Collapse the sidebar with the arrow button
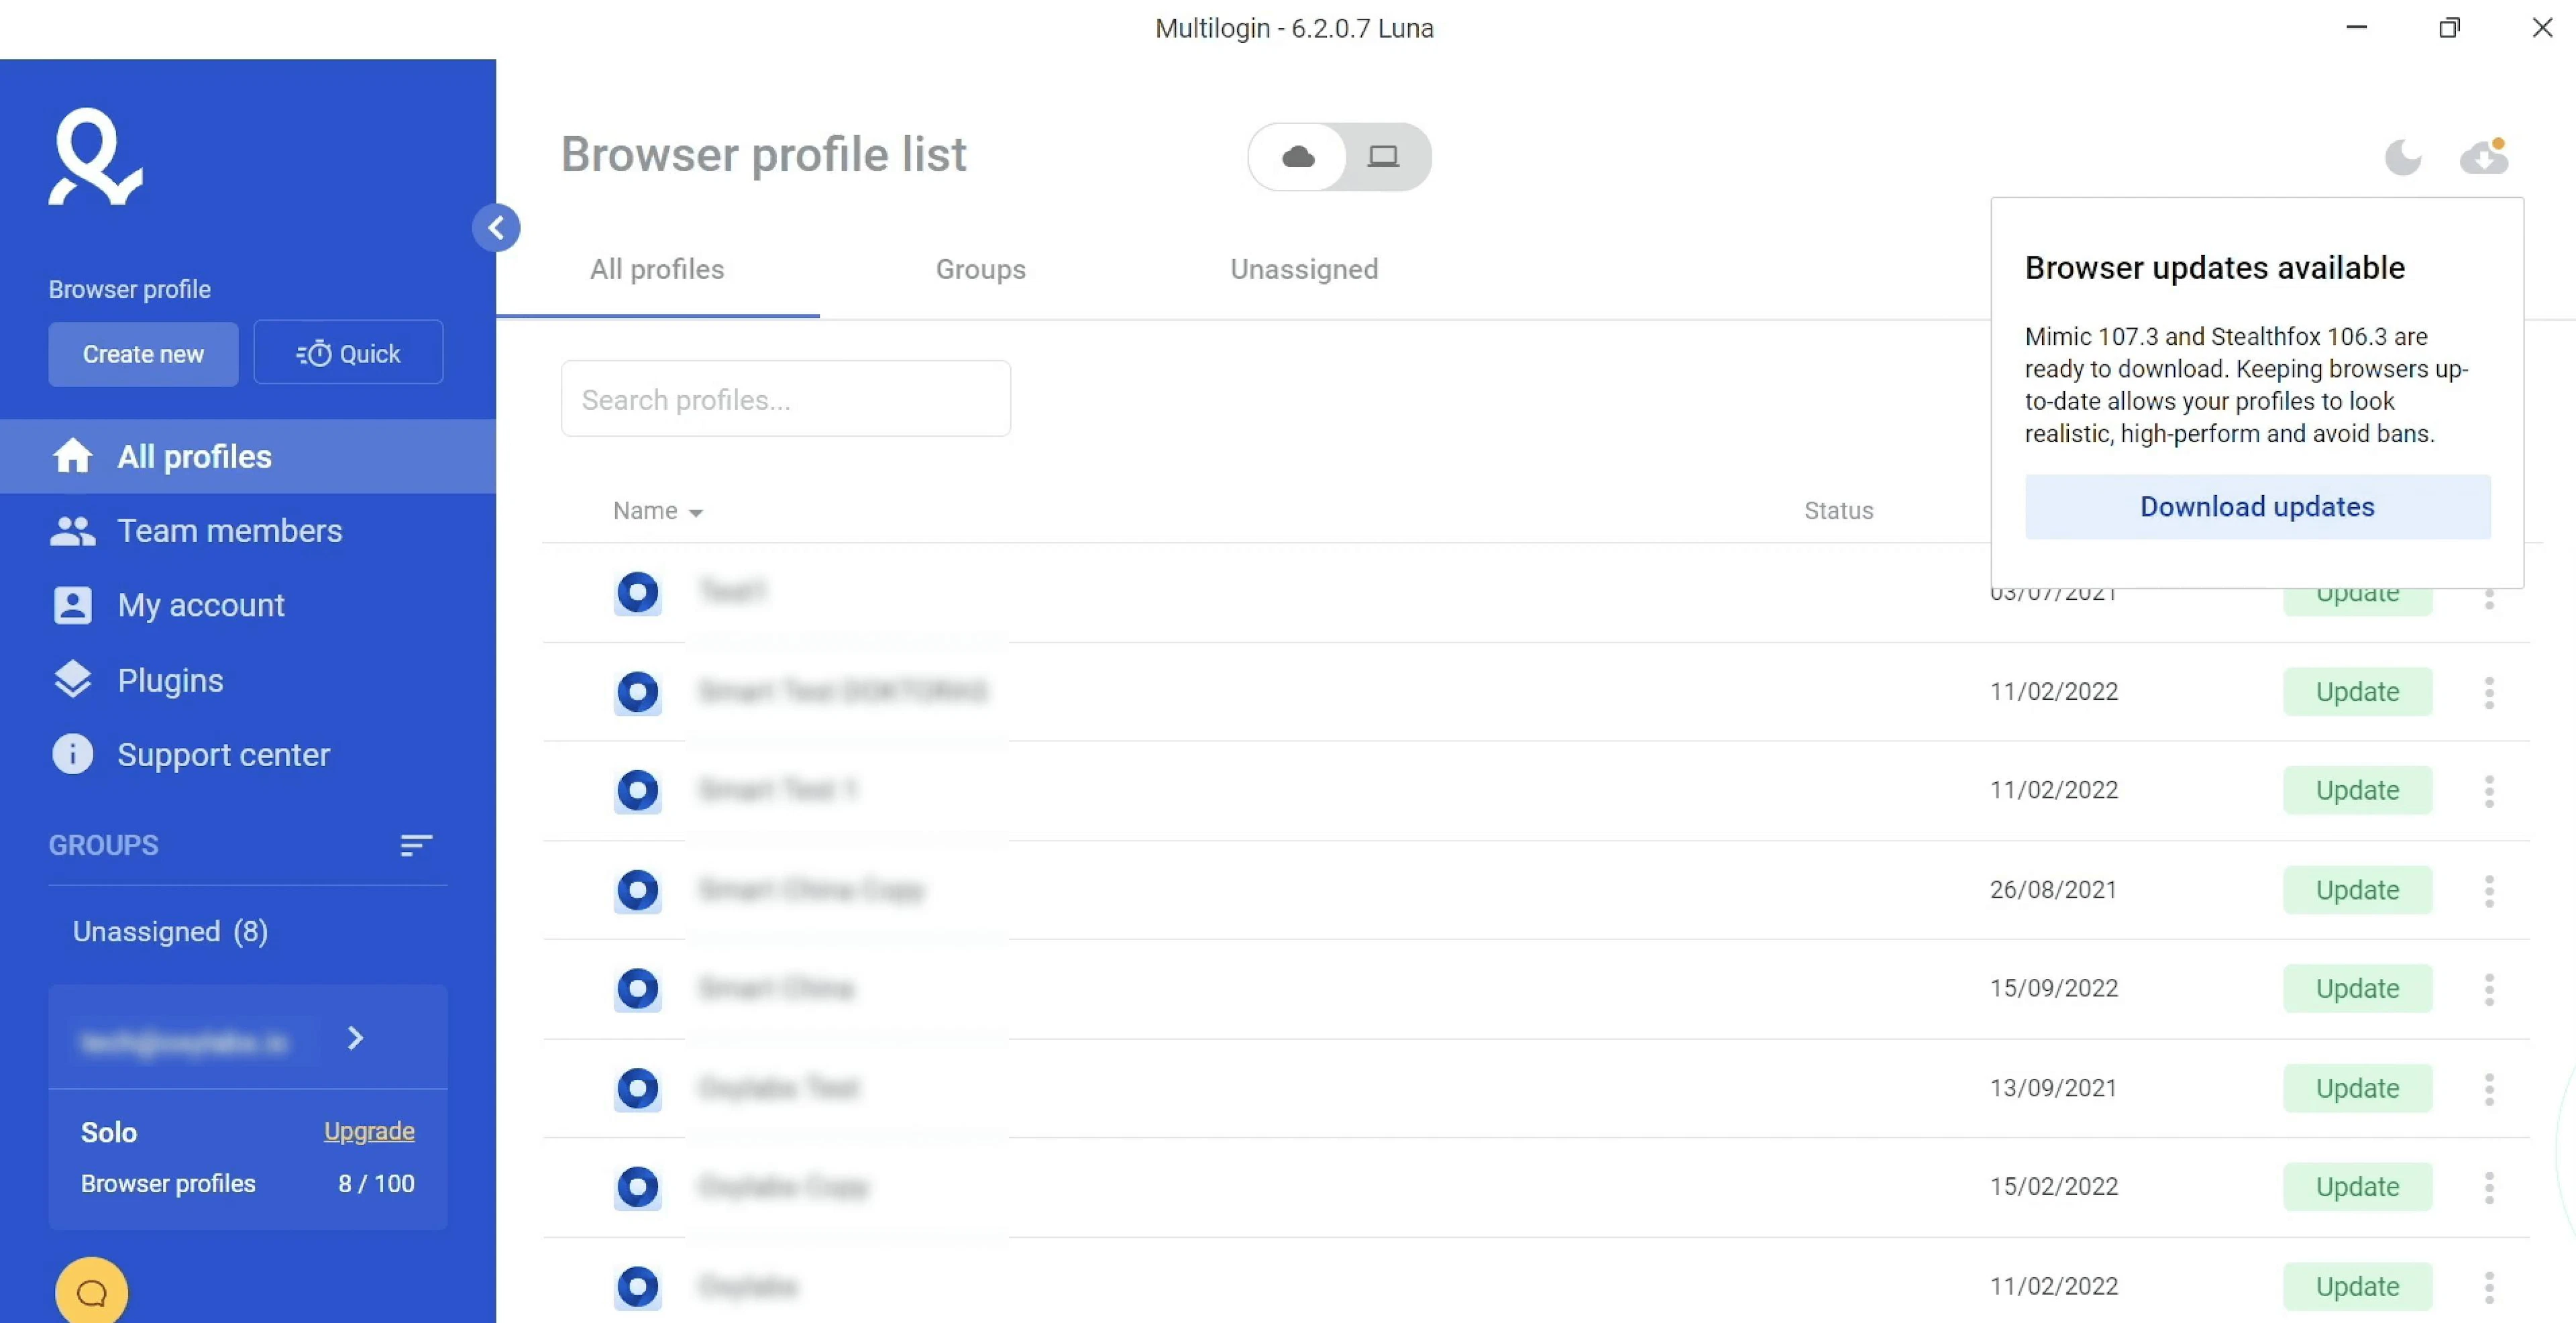 coord(496,228)
